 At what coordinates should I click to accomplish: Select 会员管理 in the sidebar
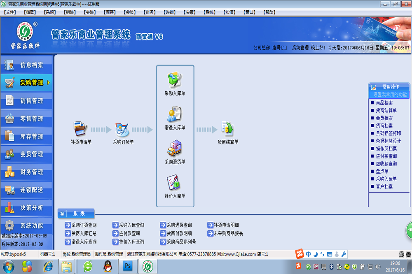(x=26, y=154)
